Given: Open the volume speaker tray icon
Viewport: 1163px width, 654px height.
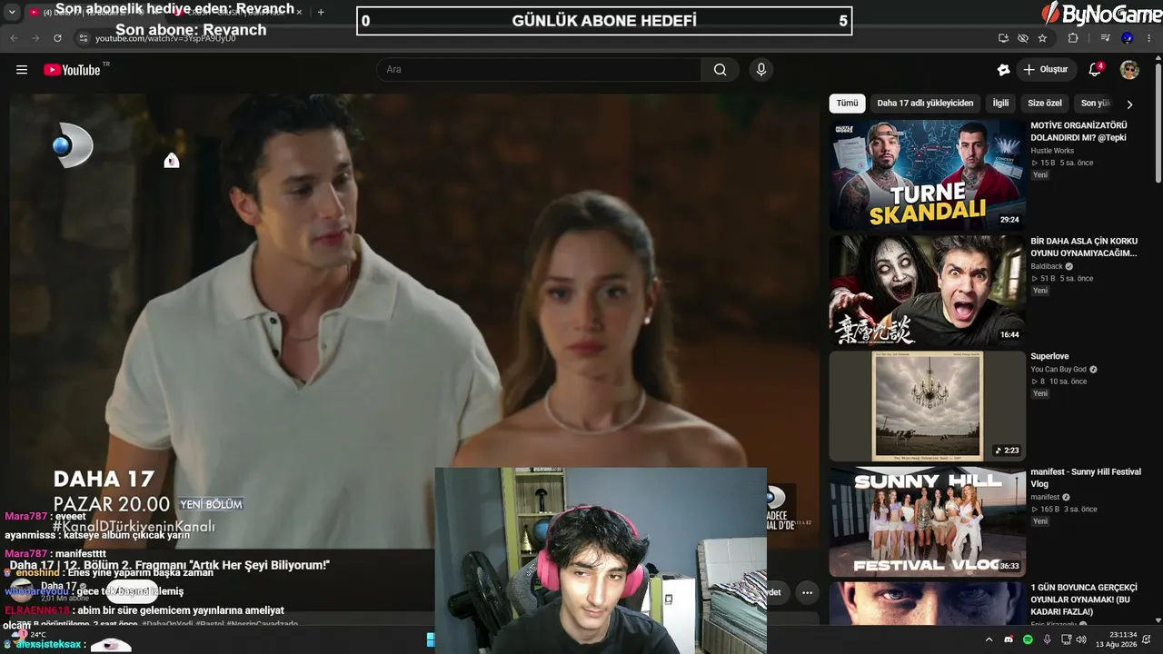Looking at the screenshot, I should (x=1081, y=639).
